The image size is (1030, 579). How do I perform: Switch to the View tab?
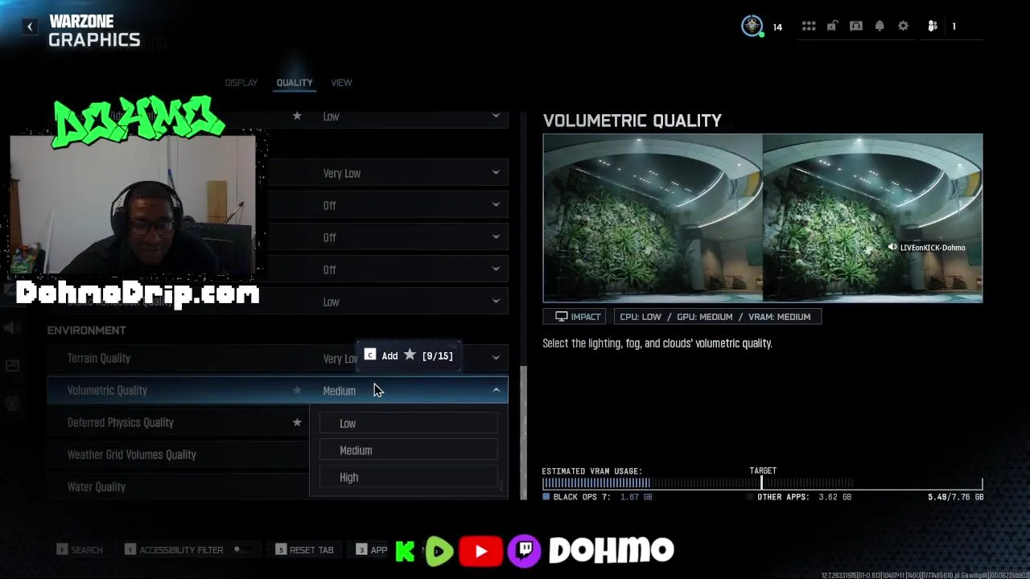341,83
